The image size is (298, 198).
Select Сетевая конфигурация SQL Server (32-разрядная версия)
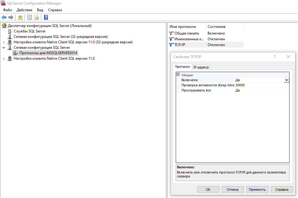tap(61, 37)
